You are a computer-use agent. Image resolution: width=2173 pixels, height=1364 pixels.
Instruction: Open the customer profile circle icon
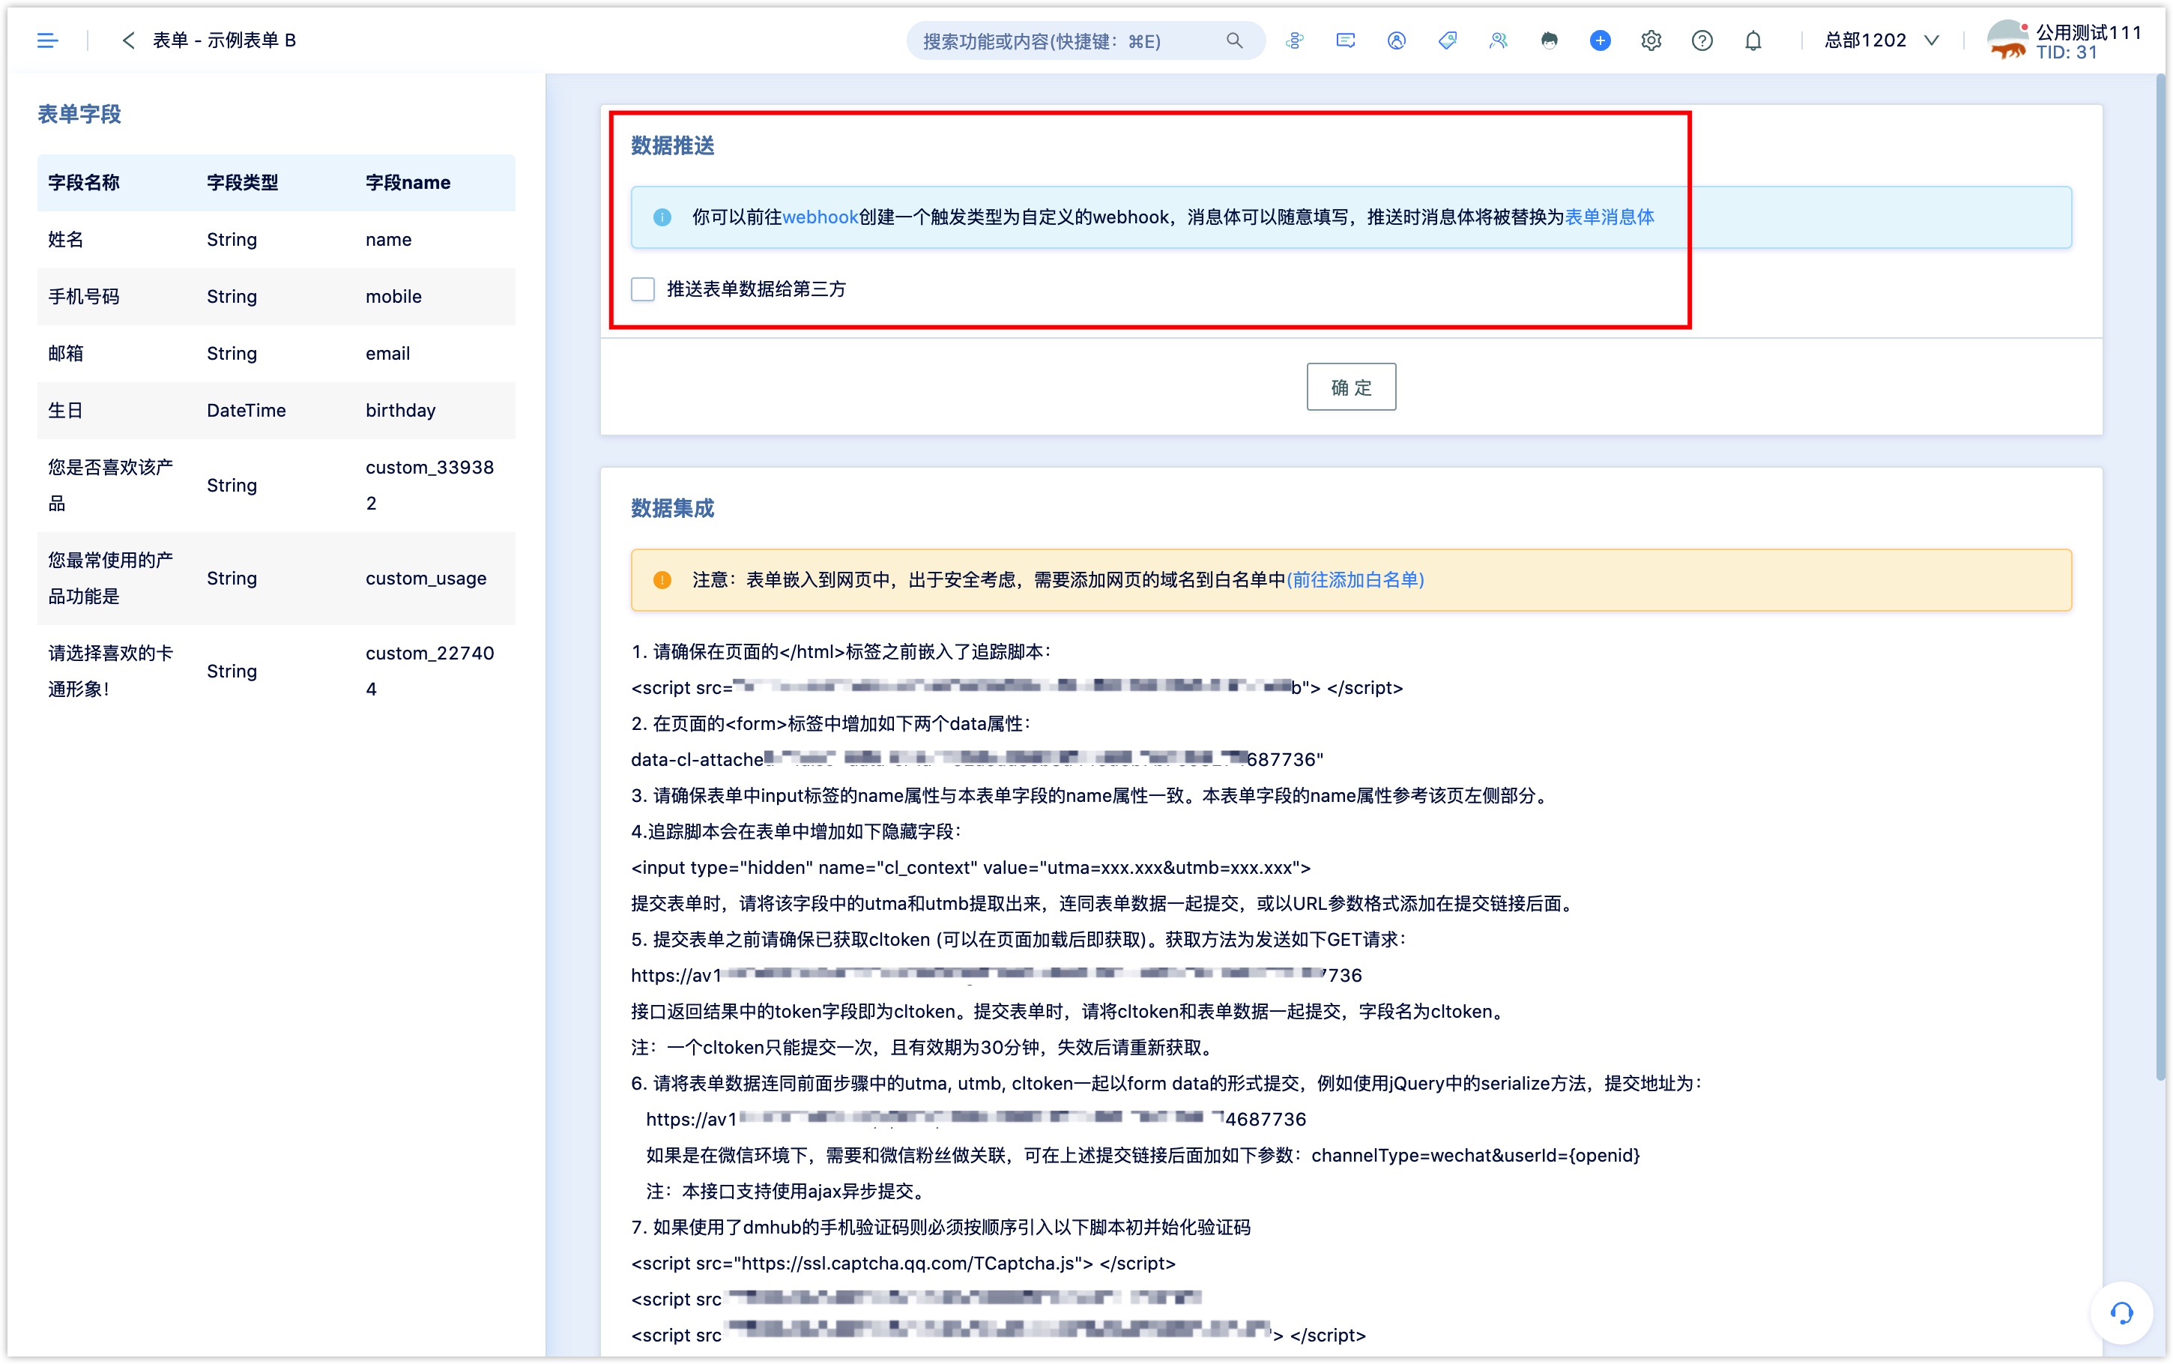click(1397, 40)
